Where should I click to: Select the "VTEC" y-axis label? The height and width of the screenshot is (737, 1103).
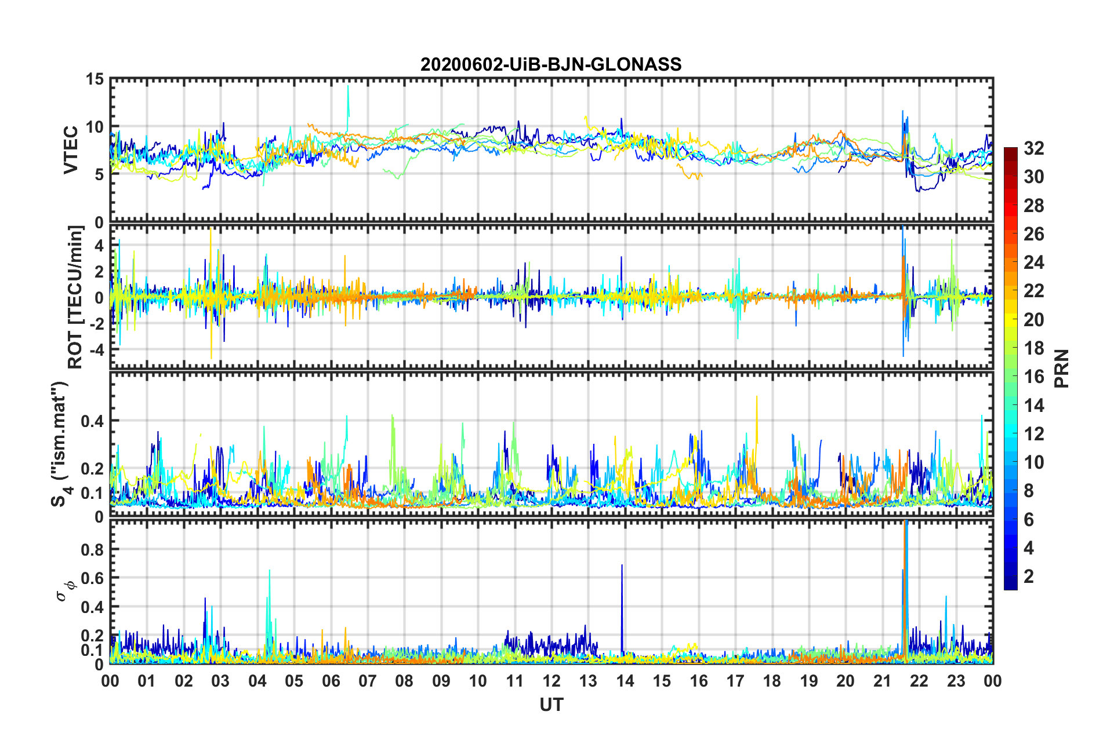tap(71, 150)
